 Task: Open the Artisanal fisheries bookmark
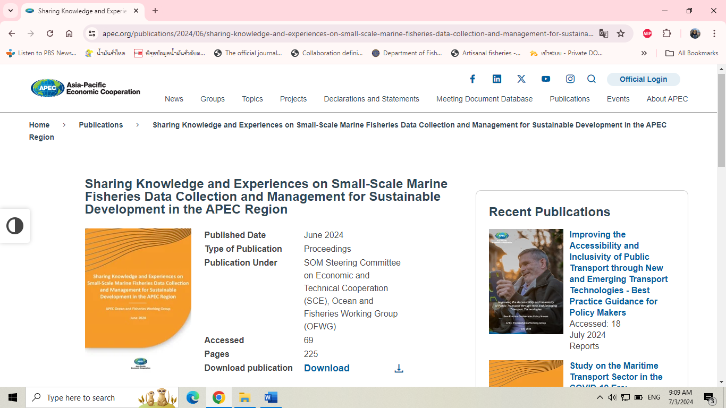pos(486,53)
